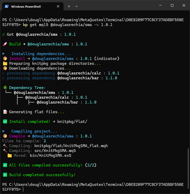
Task: Click 'knitpkg/flat/' path after Install completed
Action: [72, 122]
